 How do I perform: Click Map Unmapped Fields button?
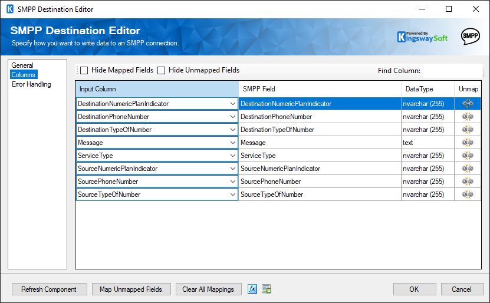[x=131, y=289]
